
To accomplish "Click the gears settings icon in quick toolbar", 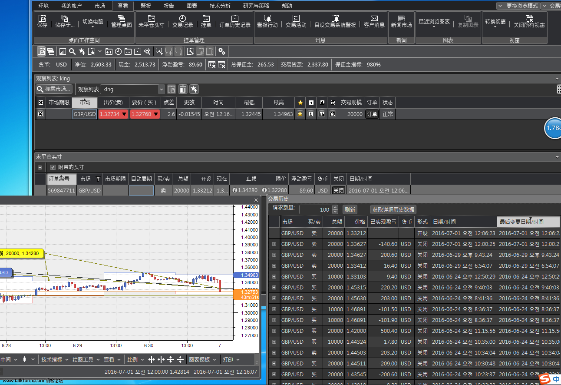I will [x=222, y=51].
